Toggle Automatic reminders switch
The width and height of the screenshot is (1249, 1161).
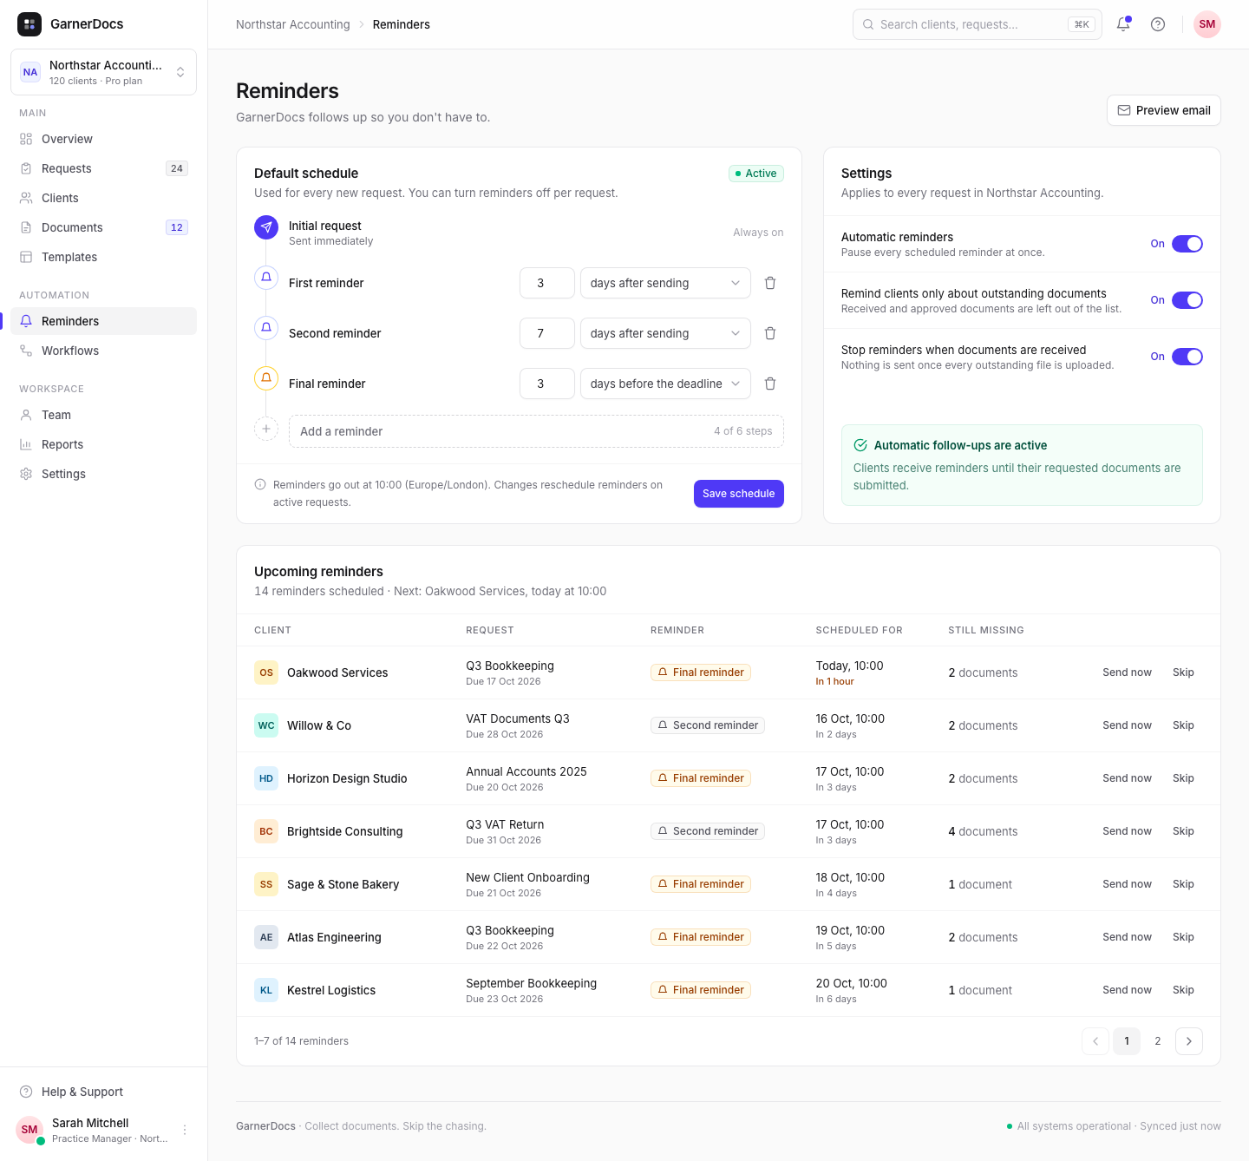pyautogui.click(x=1187, y=244)
